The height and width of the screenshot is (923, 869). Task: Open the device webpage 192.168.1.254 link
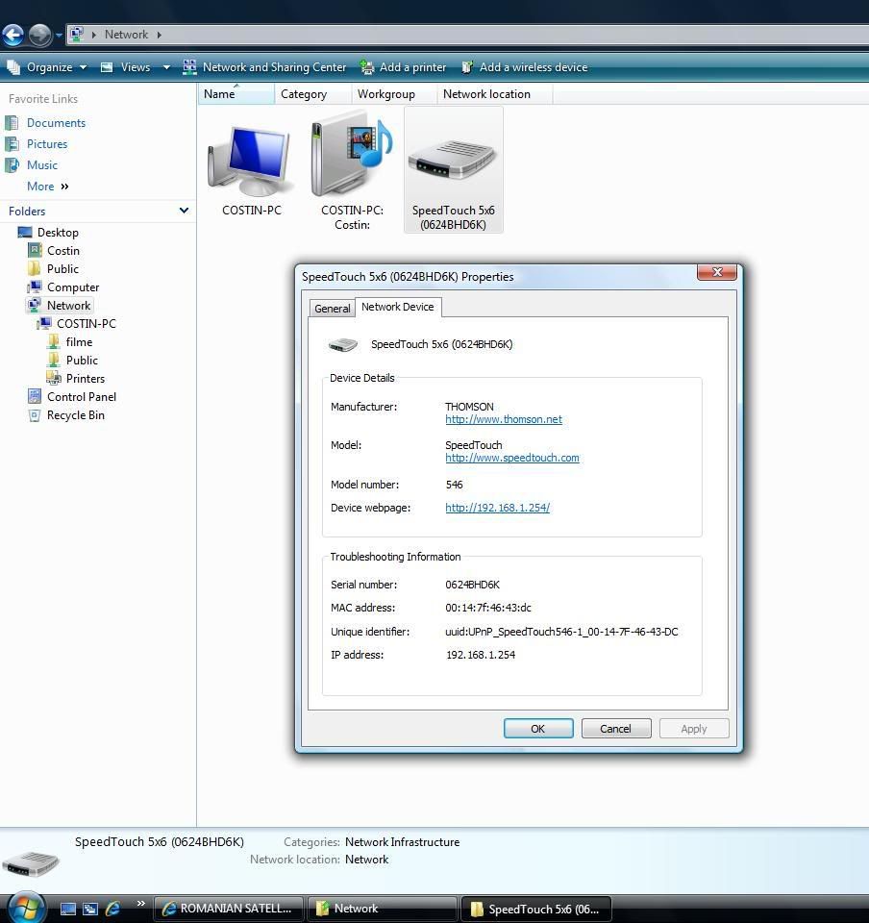coord(497,508)
